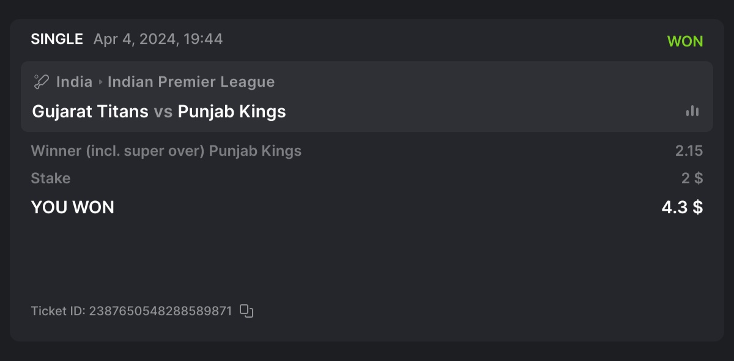Click the 4.3 $ winnings amount
Image resolution: width=734 pixels, height=361 pixels.
pos(682,208)
